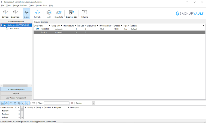Toggle the Activity panel button

pos(27,13)
